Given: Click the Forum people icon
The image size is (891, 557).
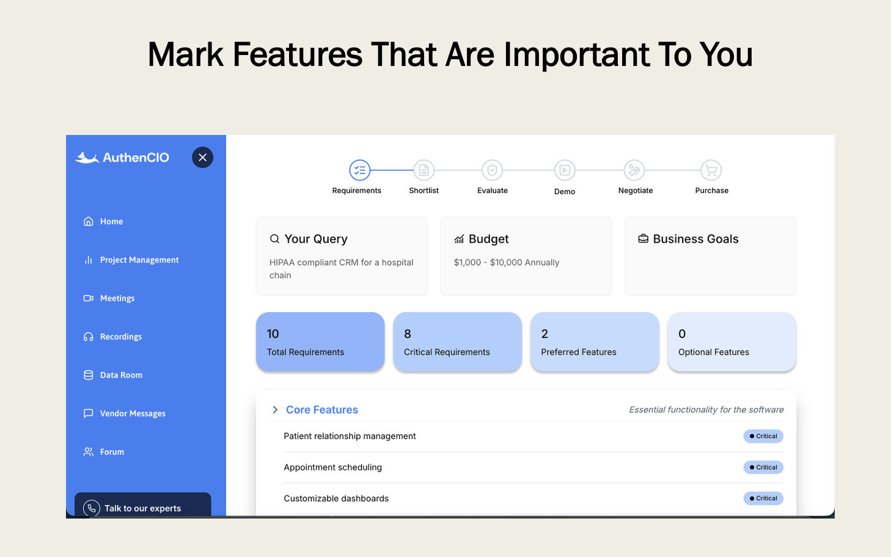Looking at the screenshot, I should (x=89, y=452).
